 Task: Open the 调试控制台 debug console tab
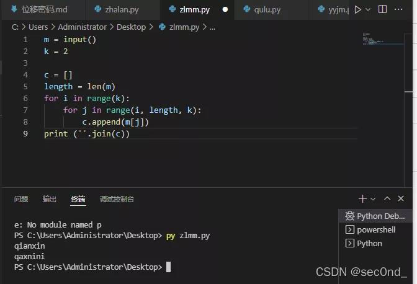[117, 199]
